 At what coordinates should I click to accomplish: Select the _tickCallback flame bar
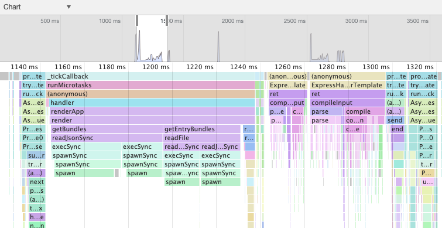(150, 76)
